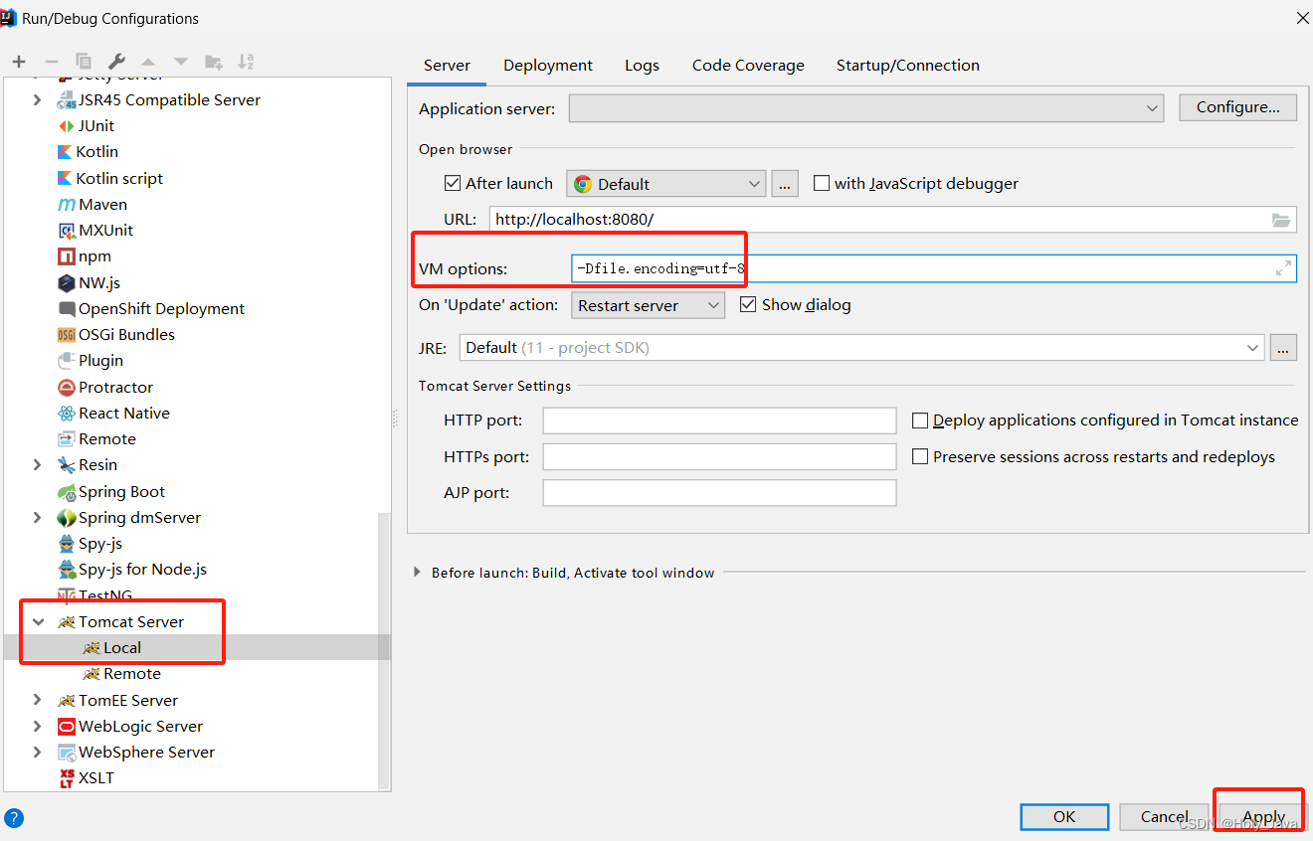The height and width of the screenshot is (841, 1313).
Task: Click the React Native icon
Action: click(67, 414)
